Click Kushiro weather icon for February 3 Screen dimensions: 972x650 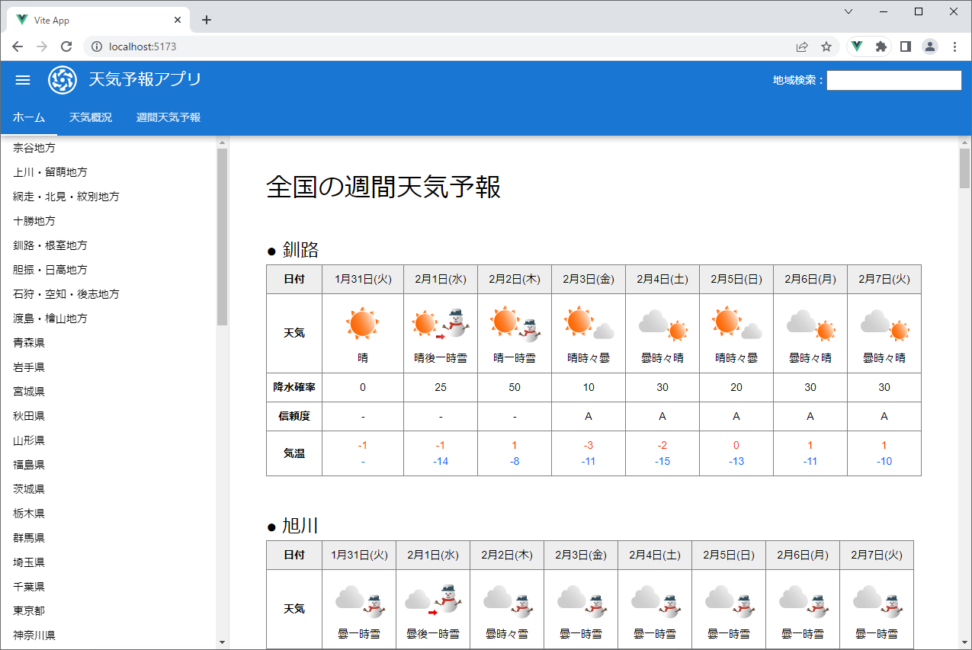tap(589, 323)
